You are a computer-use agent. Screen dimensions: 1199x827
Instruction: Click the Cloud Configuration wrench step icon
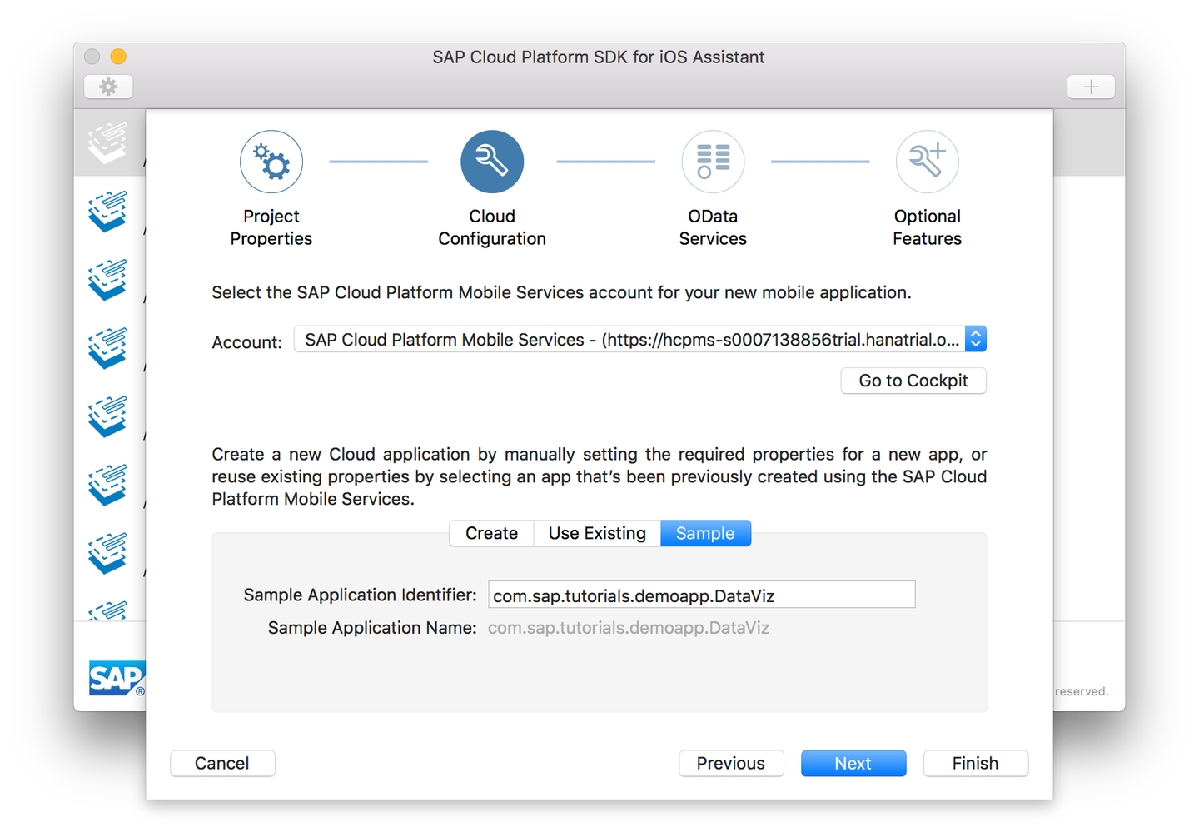tap(492, 162)
